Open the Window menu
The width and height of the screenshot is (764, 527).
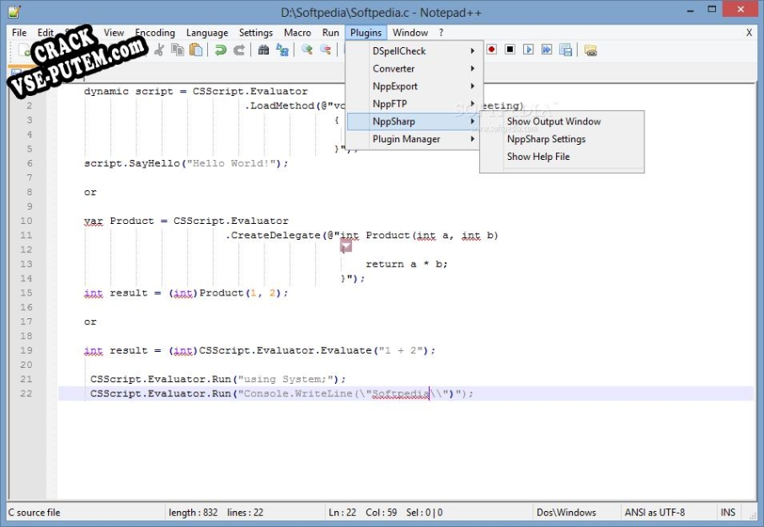(x=410, y=33)
